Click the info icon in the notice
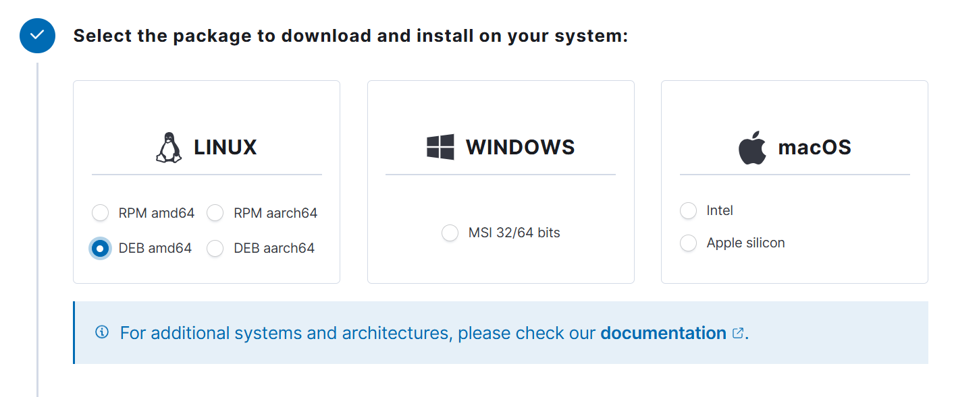 [x=102, y=332]
